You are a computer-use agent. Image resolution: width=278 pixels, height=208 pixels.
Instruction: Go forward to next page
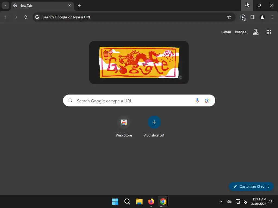click(x=16, y=17)
